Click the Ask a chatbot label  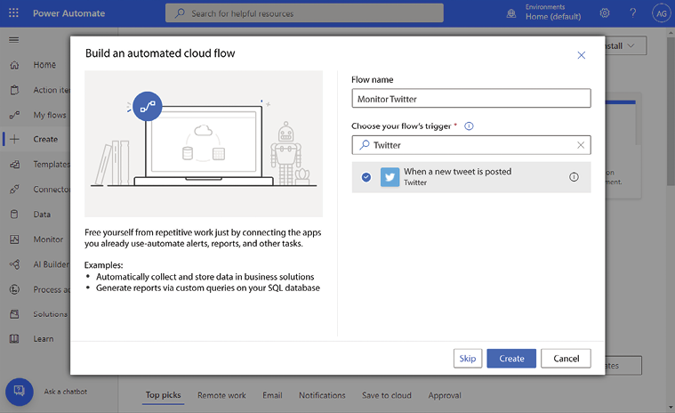point(66,392)
